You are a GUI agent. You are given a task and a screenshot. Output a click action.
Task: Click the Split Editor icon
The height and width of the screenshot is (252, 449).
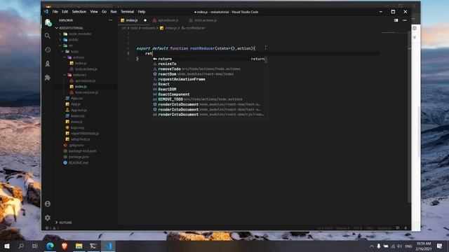396,20
